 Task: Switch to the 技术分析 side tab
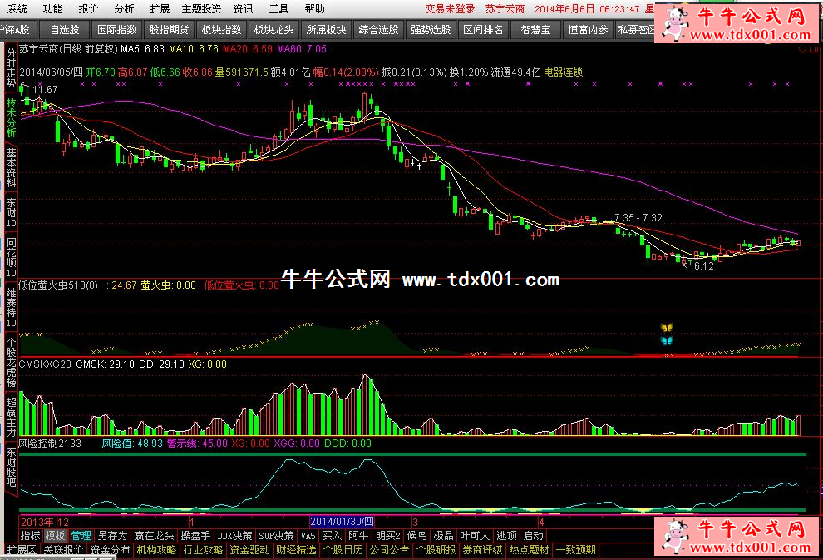(x=11, y=118)
